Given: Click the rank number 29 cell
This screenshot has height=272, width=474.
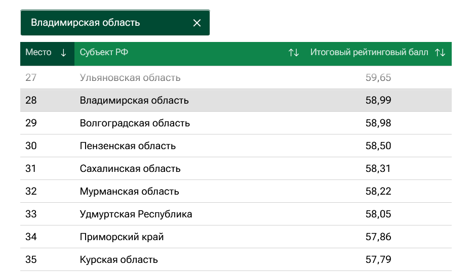Looking at the screenshot, I should (x=31, y=123).
